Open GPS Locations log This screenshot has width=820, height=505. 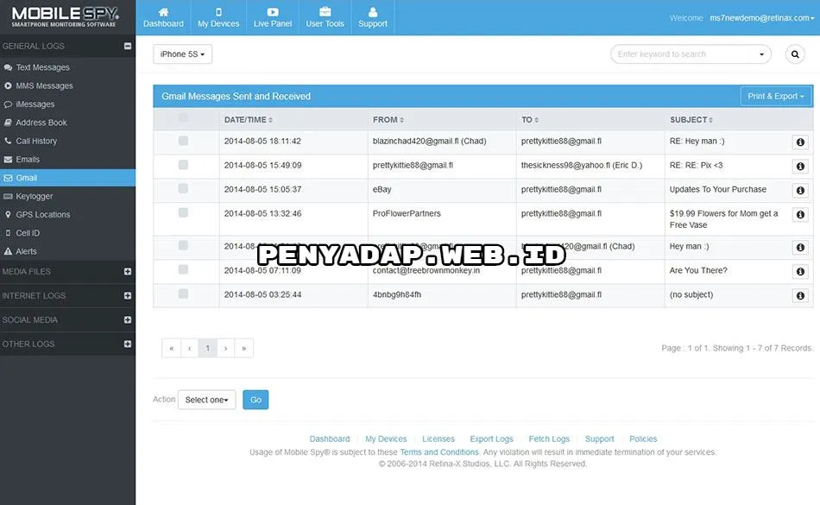[42, 214]
